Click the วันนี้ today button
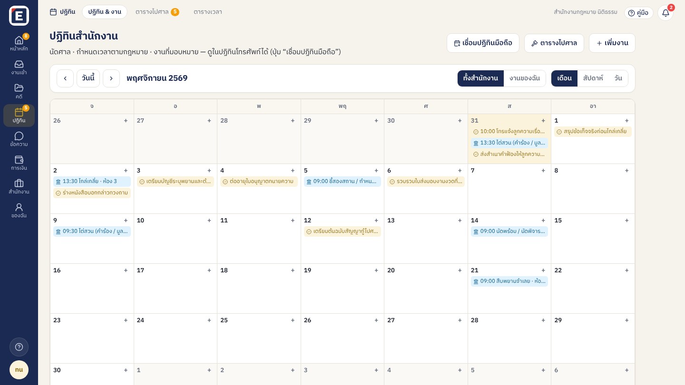Screen dimensions: 685x385 88,78
